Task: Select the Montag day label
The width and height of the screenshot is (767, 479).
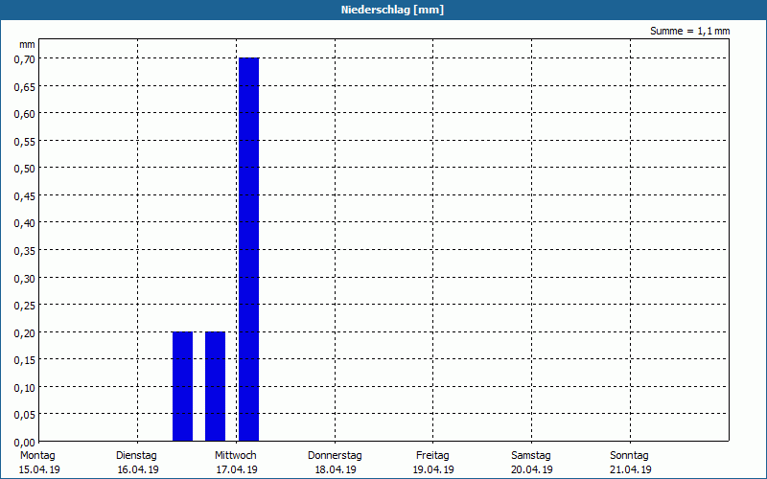Action: 37,456
